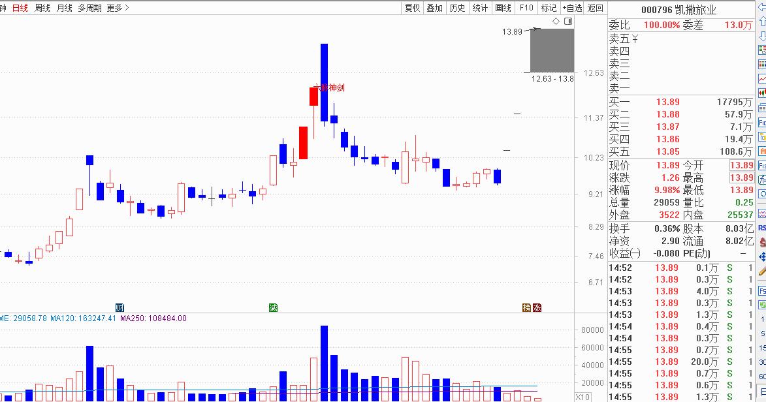Screen dimensions: 766x402
Task: Click the diamond icon above the chart
Action: tap(556, 21)
